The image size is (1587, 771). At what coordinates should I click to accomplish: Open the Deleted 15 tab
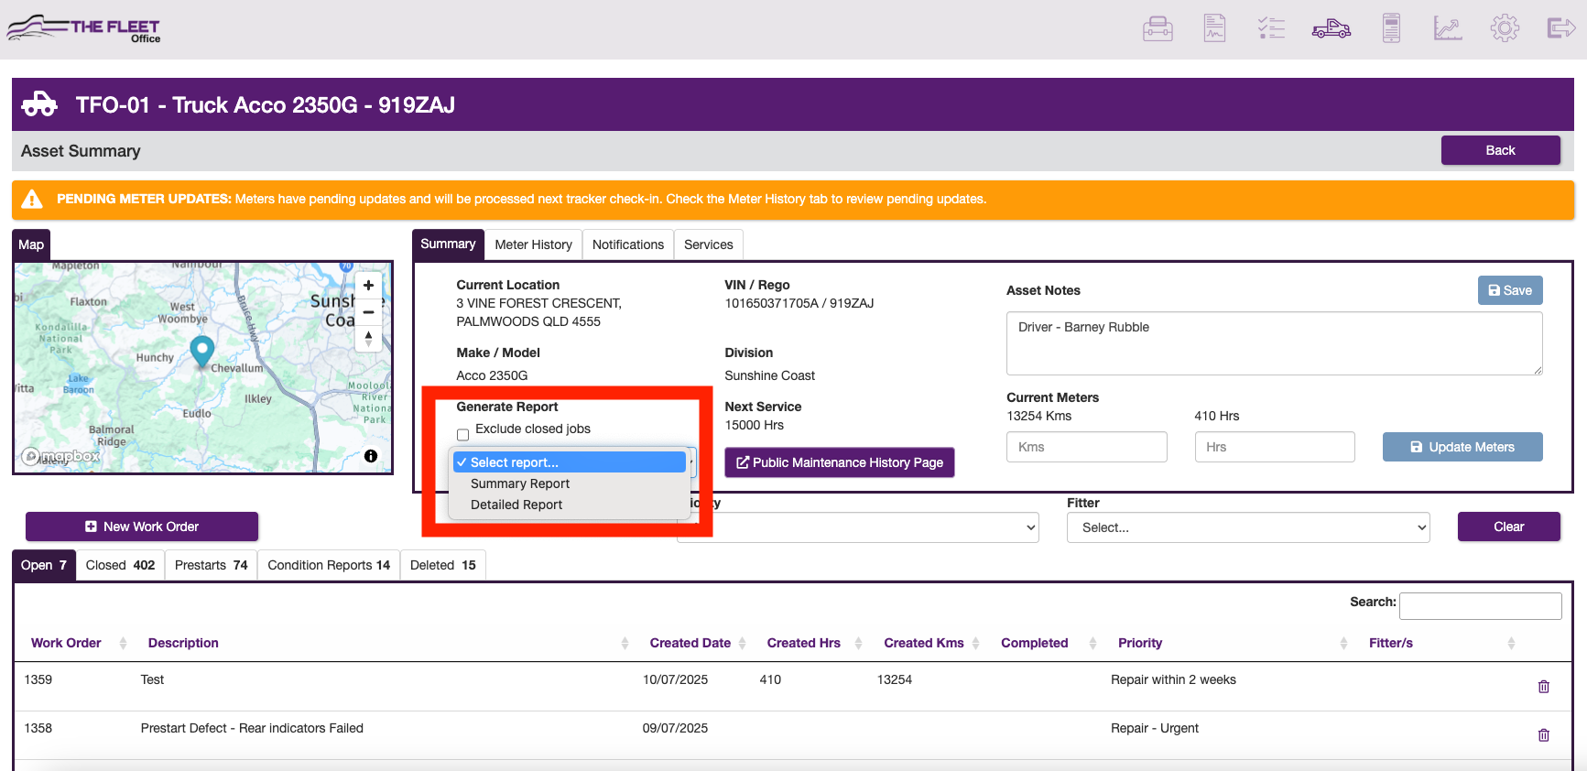point(443,565)
